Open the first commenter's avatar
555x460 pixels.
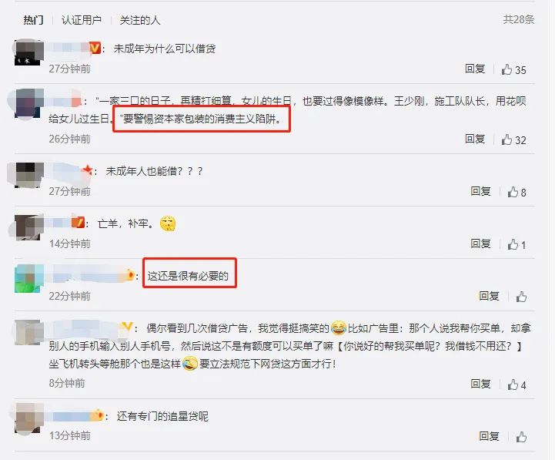tap(29, 53)
